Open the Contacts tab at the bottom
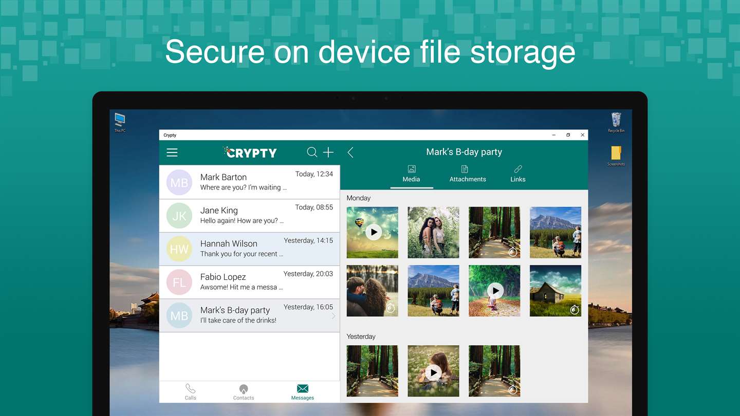Viewport: 740px width, 416px height. pos(244,392)
